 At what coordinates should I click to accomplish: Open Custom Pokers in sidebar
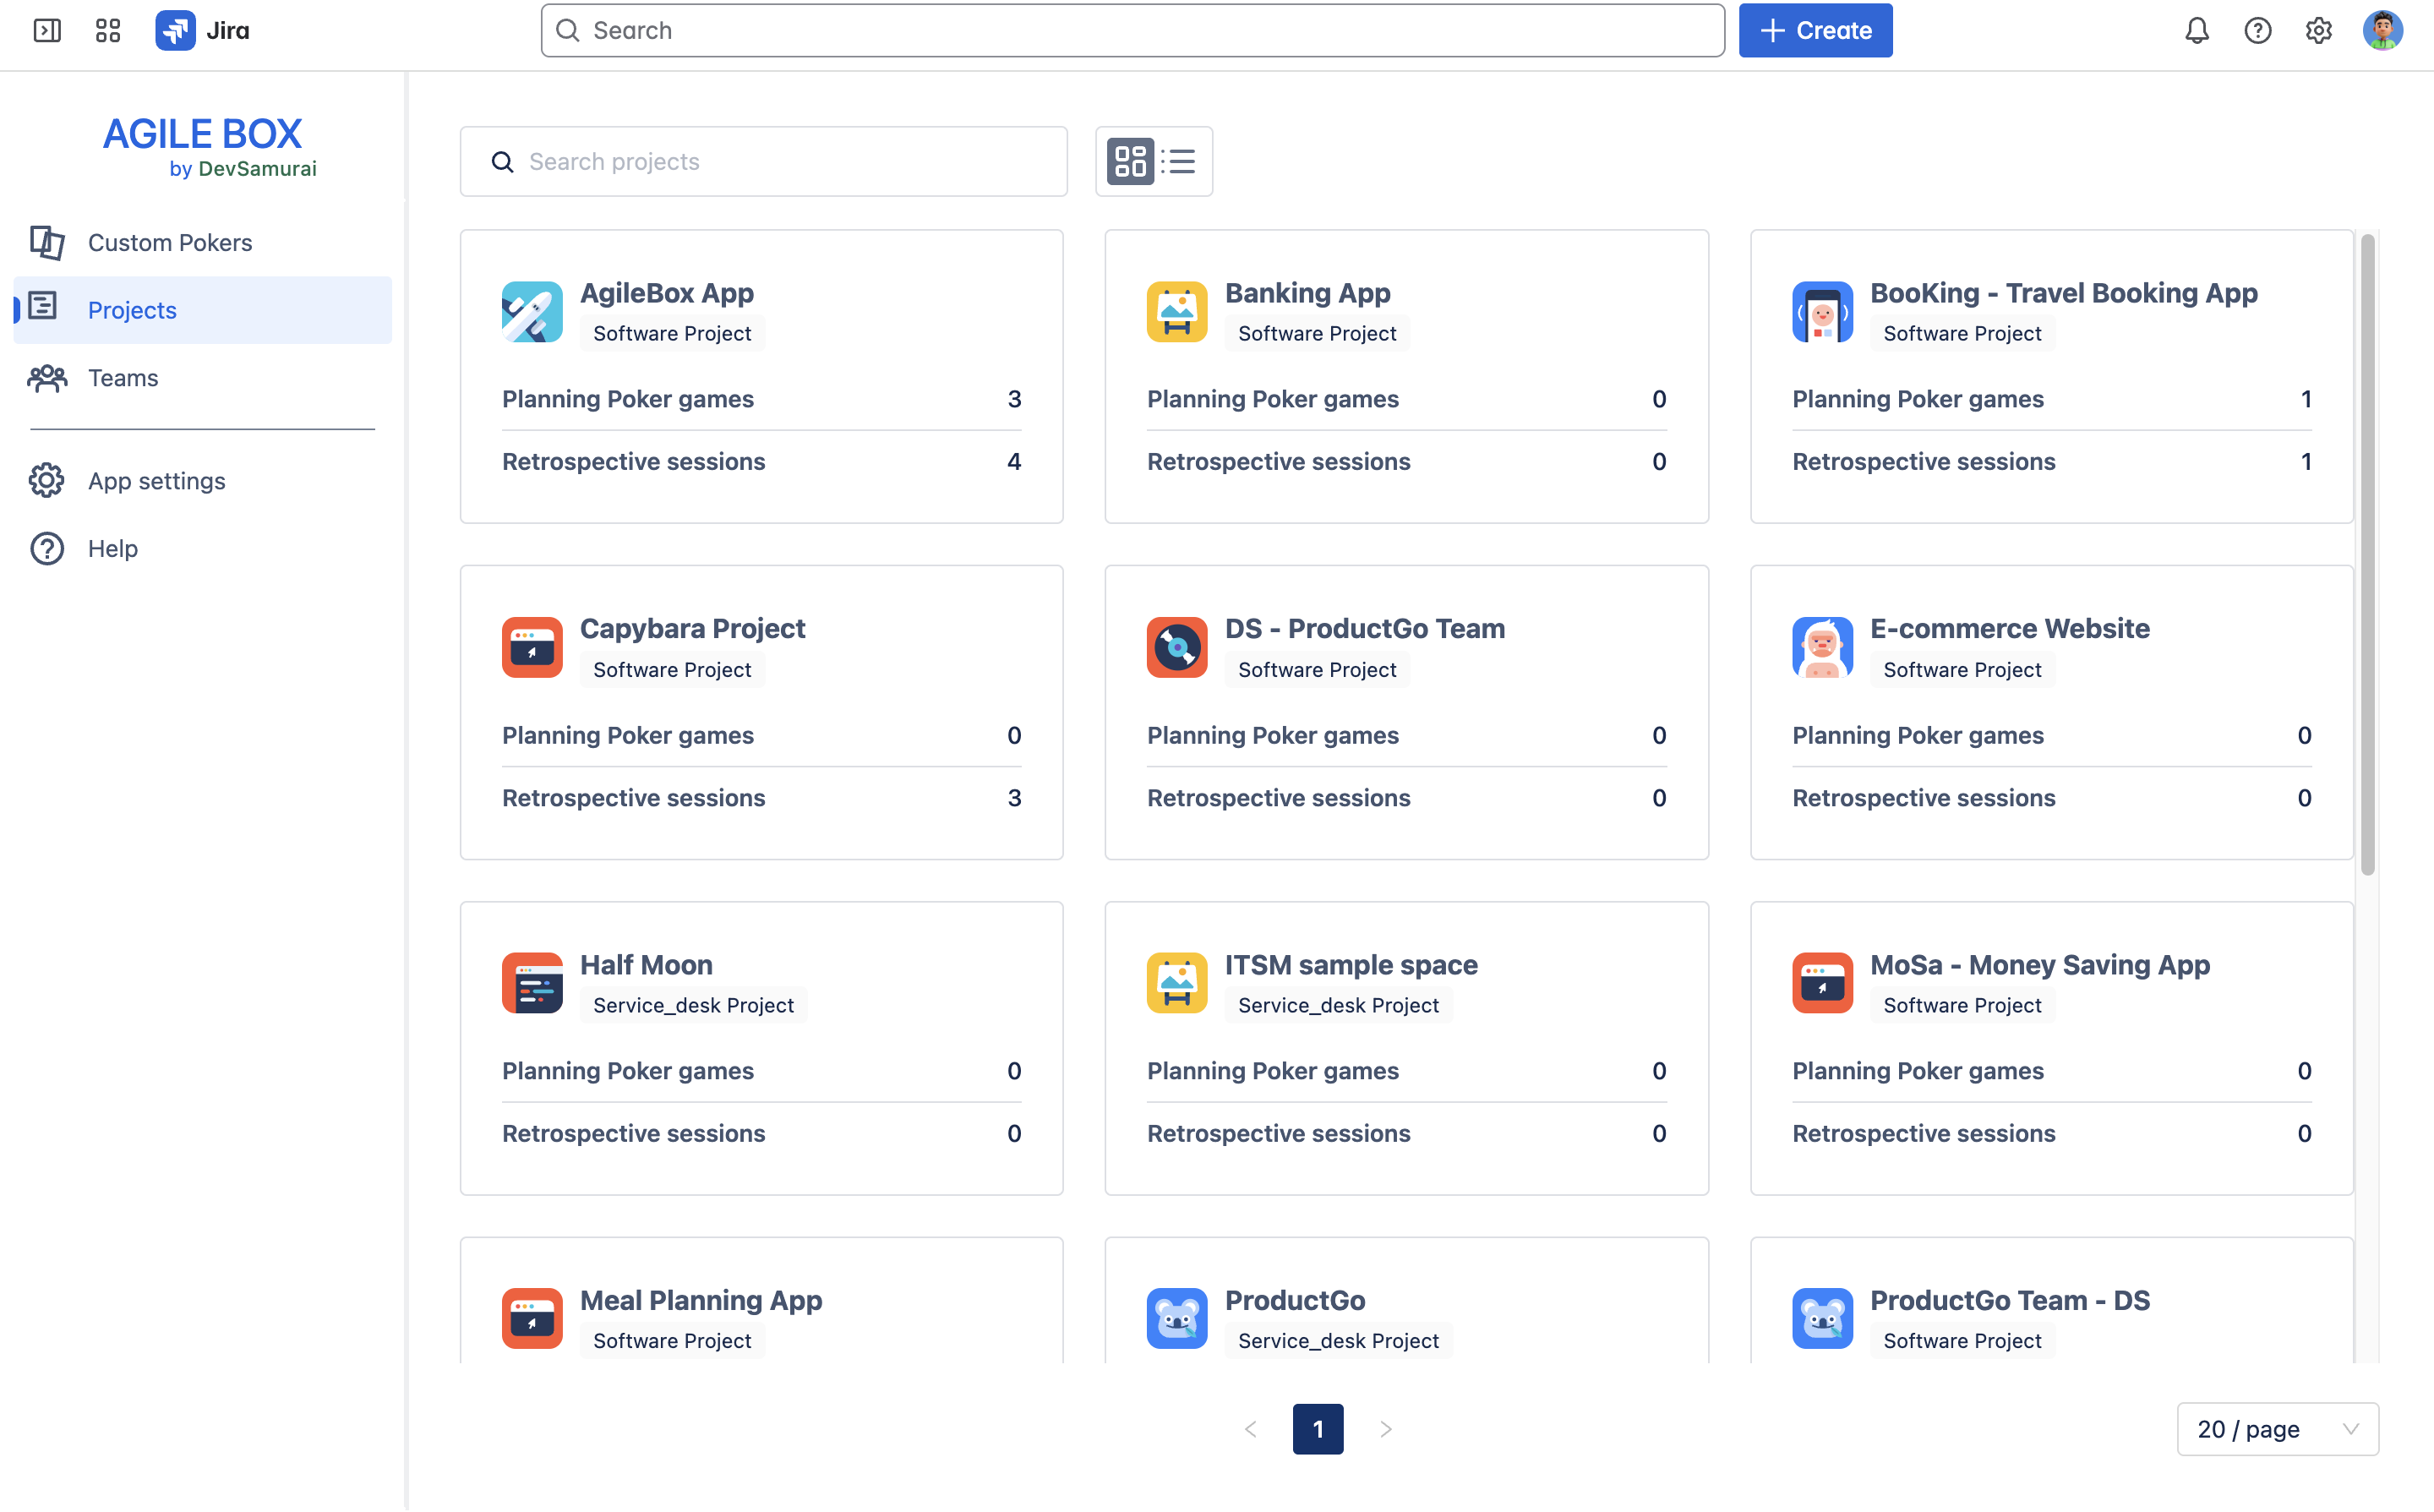point(169,242)
